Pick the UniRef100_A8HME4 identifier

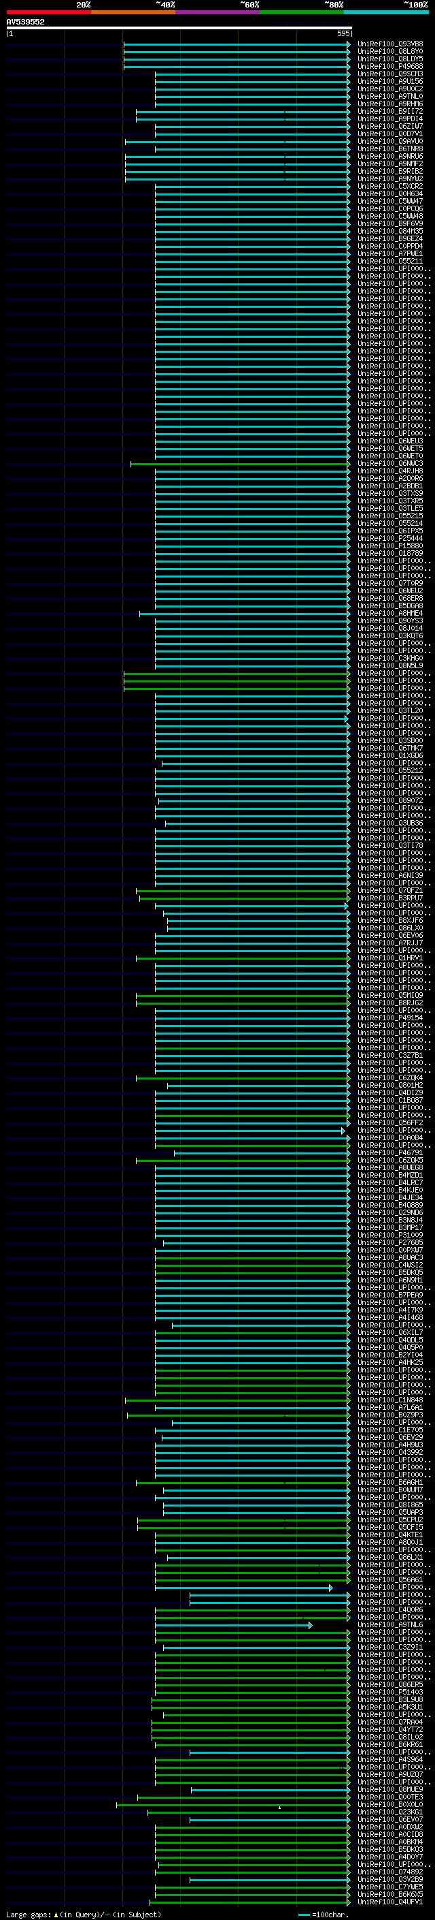[x=390, y=614]
